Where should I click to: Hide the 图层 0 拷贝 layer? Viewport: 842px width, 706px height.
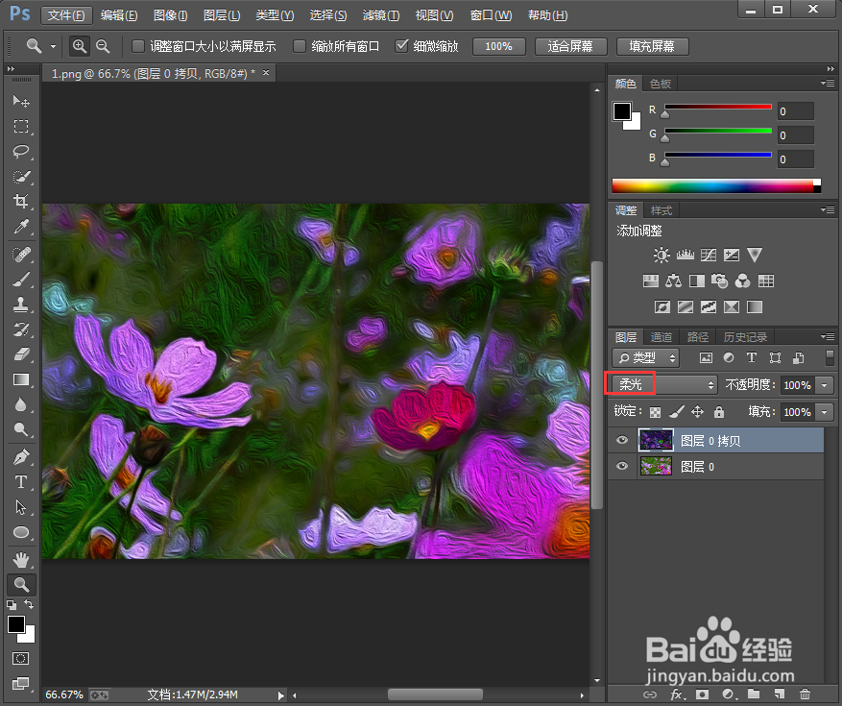[622, 441]
